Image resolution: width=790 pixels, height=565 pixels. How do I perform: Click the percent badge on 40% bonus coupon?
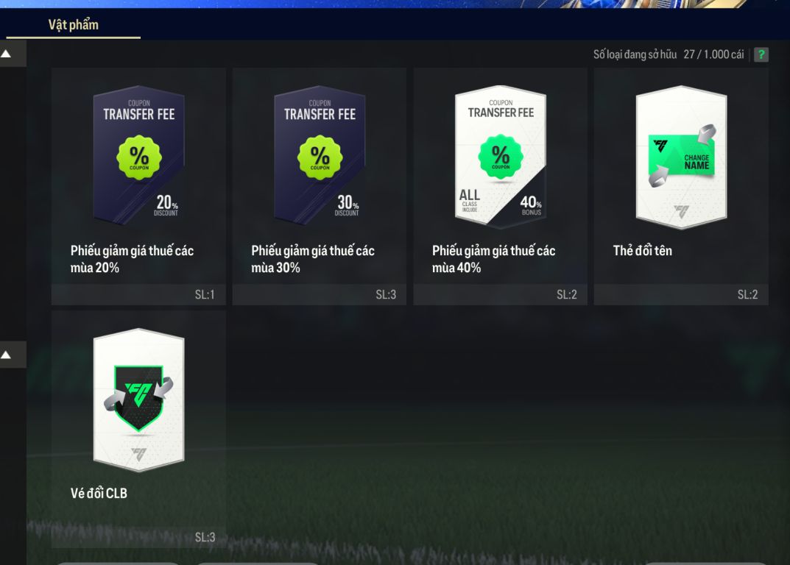(501, 156)
